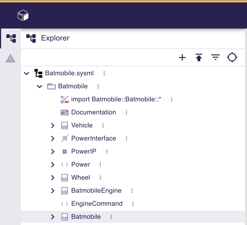247x225 pixels.
Task: Click the add new model plus icon
Action: tap(182, 57)
